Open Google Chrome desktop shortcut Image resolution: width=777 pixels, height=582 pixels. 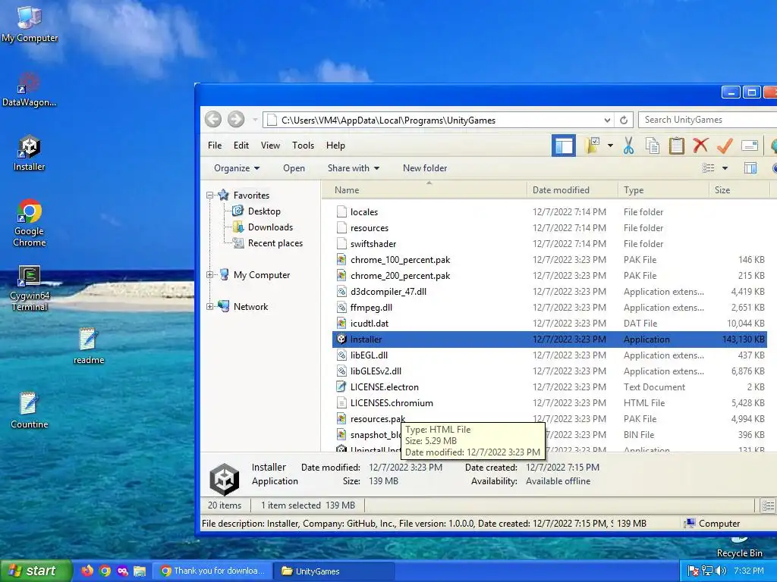(x=30, y=223)
